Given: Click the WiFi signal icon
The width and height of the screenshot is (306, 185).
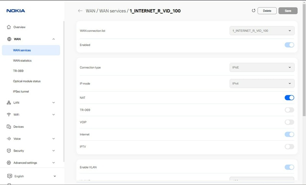Looking at the screenshot, I should [9, 115].
